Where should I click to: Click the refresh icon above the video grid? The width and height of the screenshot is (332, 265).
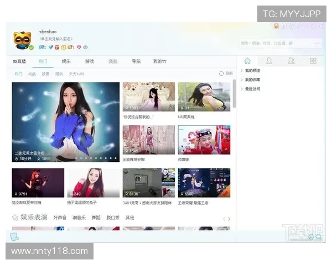[x=221, y=73]
